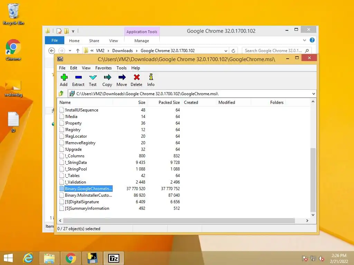Image resolution: width=354 pixels, height=265 pixels.
Task: Expand the Explorer address bar history dropdown
Action: (226, 51)
